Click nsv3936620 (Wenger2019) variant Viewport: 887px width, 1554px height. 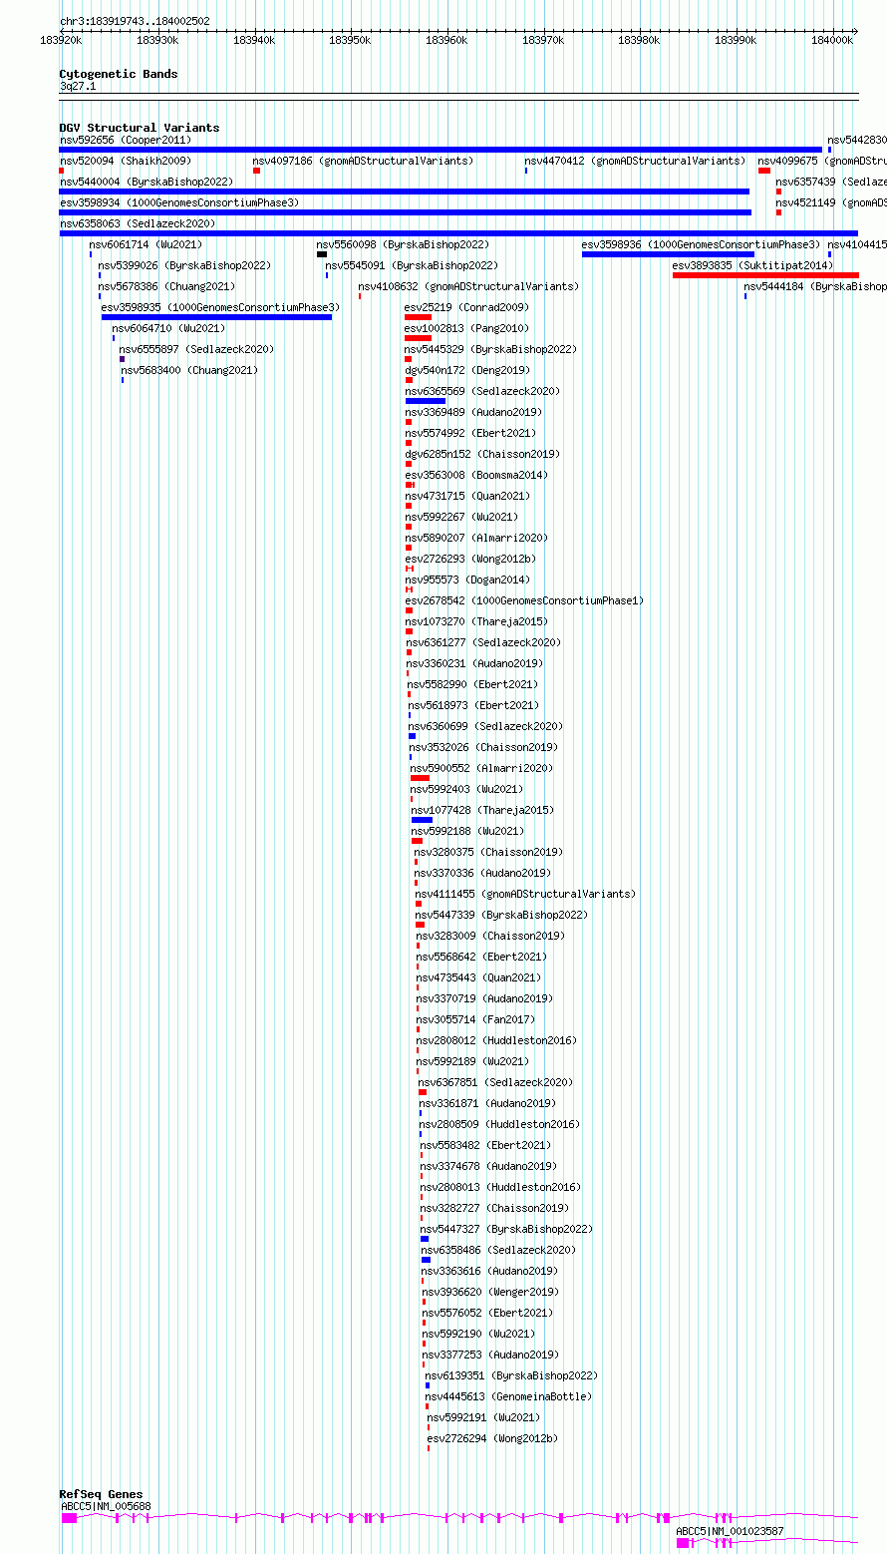(x=490, y=1292)
